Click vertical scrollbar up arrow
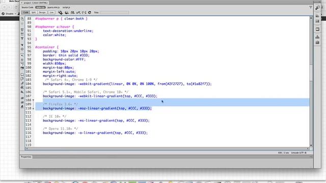 311,18
